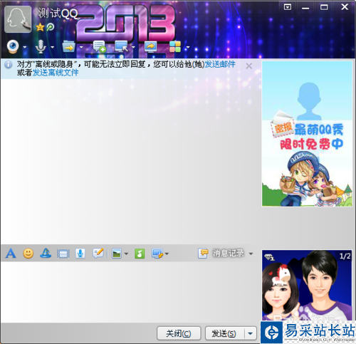Expand the remote desktop dropdown arrow
This screenshot has width=356, height=344.
pyautogui.click(x=133, y=47)
